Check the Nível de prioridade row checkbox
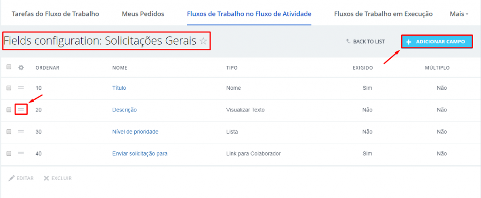481x198 pixels. [x=9, y=131]
